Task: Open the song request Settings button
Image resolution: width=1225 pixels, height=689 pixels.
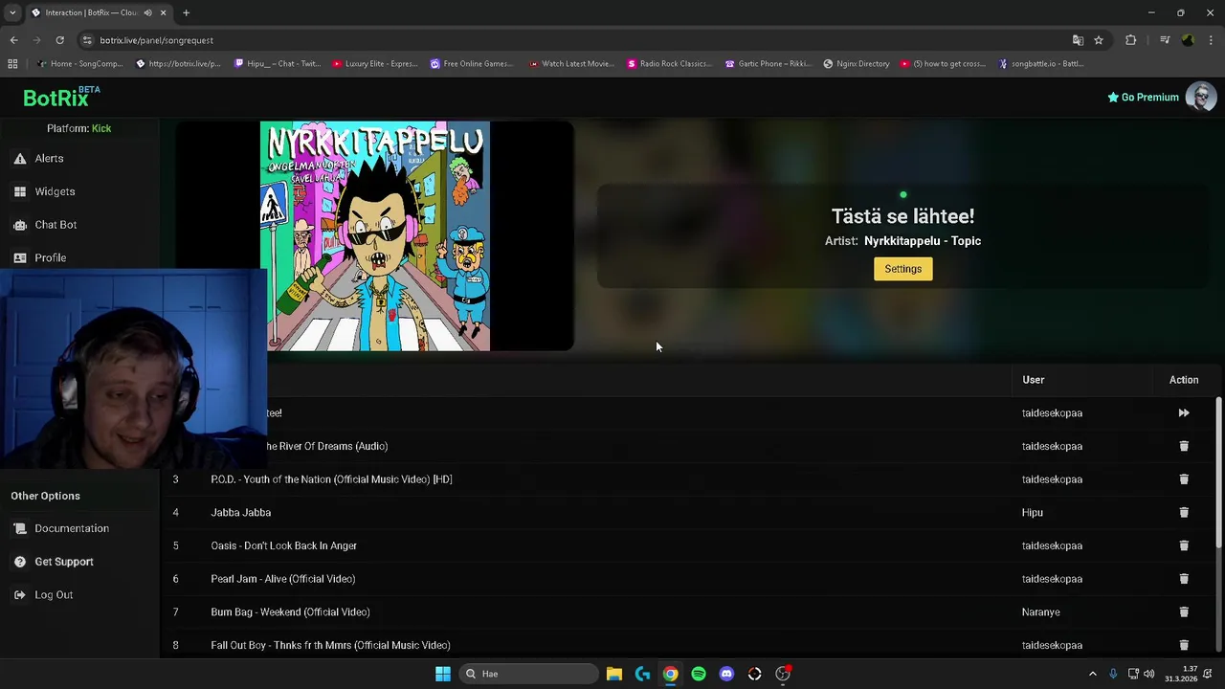Action: click(902, 269)
